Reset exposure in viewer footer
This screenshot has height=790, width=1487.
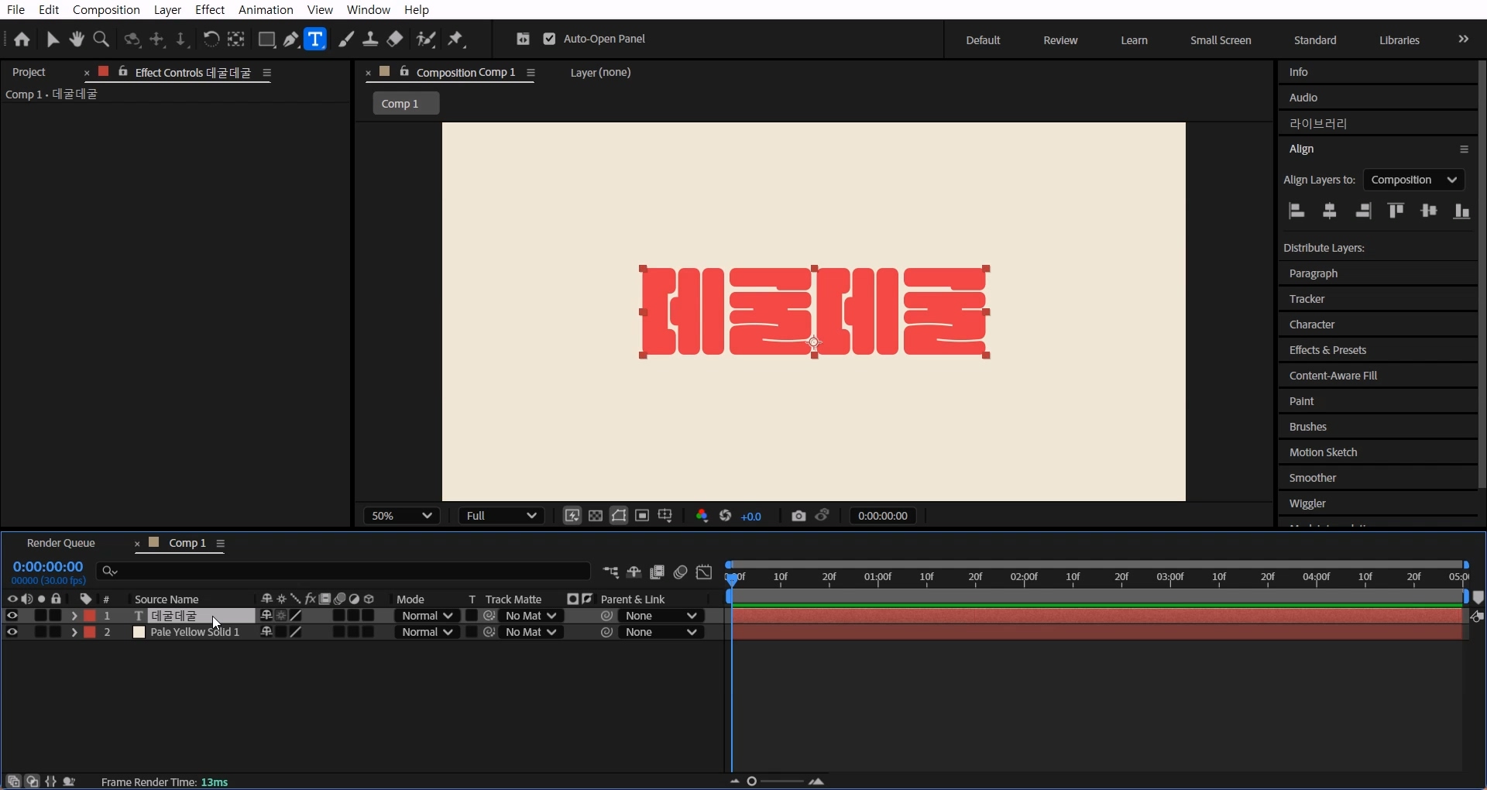point(726,516)
